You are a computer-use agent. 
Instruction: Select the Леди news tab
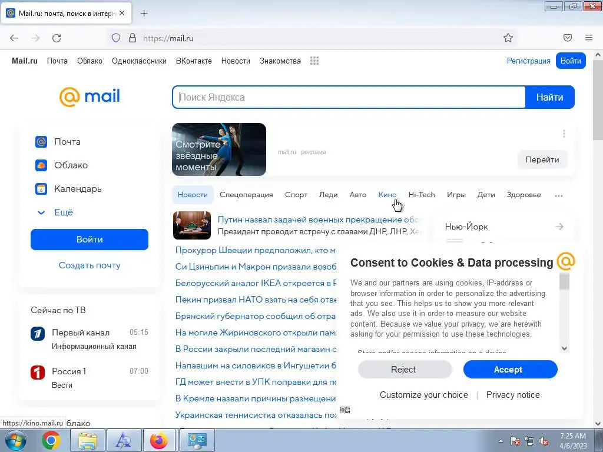[329, 195]
